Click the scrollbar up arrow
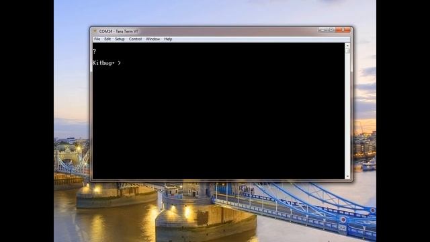Image resolution: width=430 pixels, height=242 pixels. 347,46
